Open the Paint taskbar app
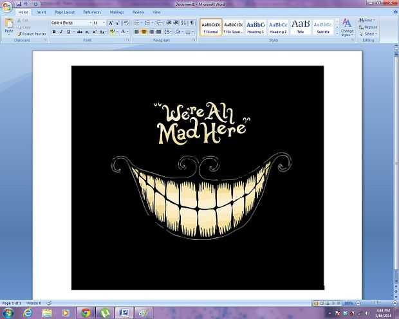 pos(144,313)
